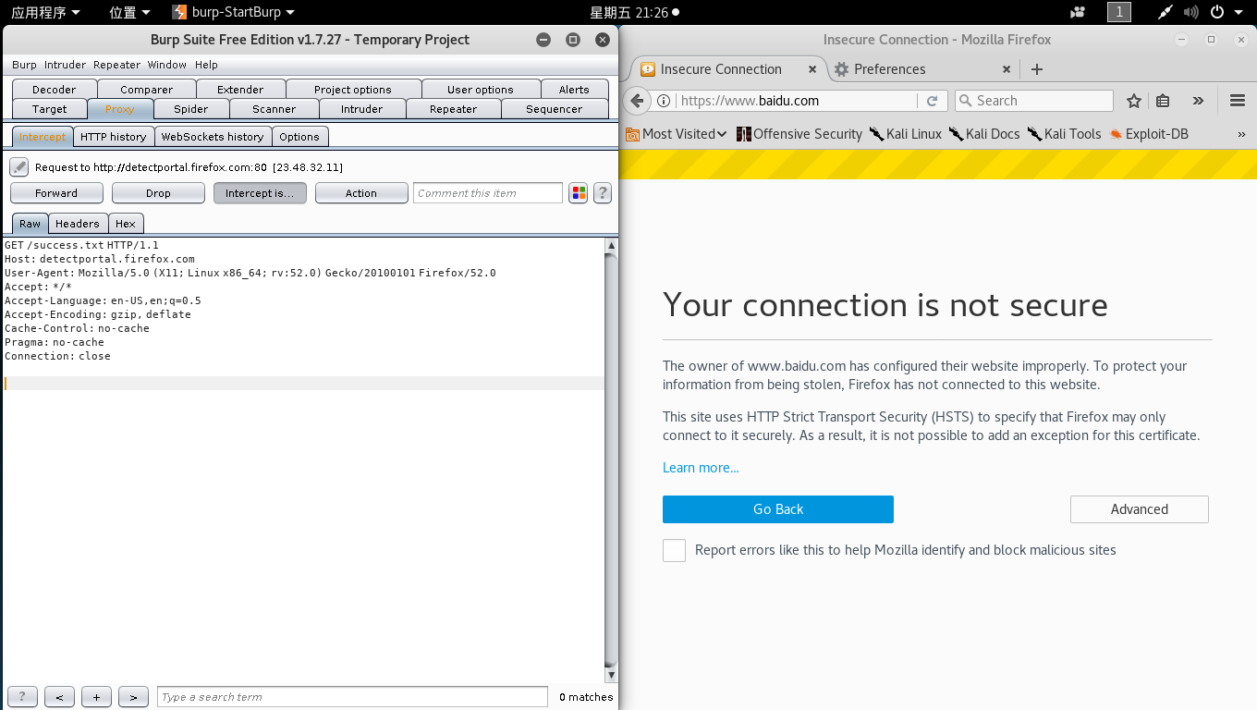Image resolution: width=1257 pixels, height=710 pixels.
Task: Click the Advanced button
Action: tap(1140, 509)
